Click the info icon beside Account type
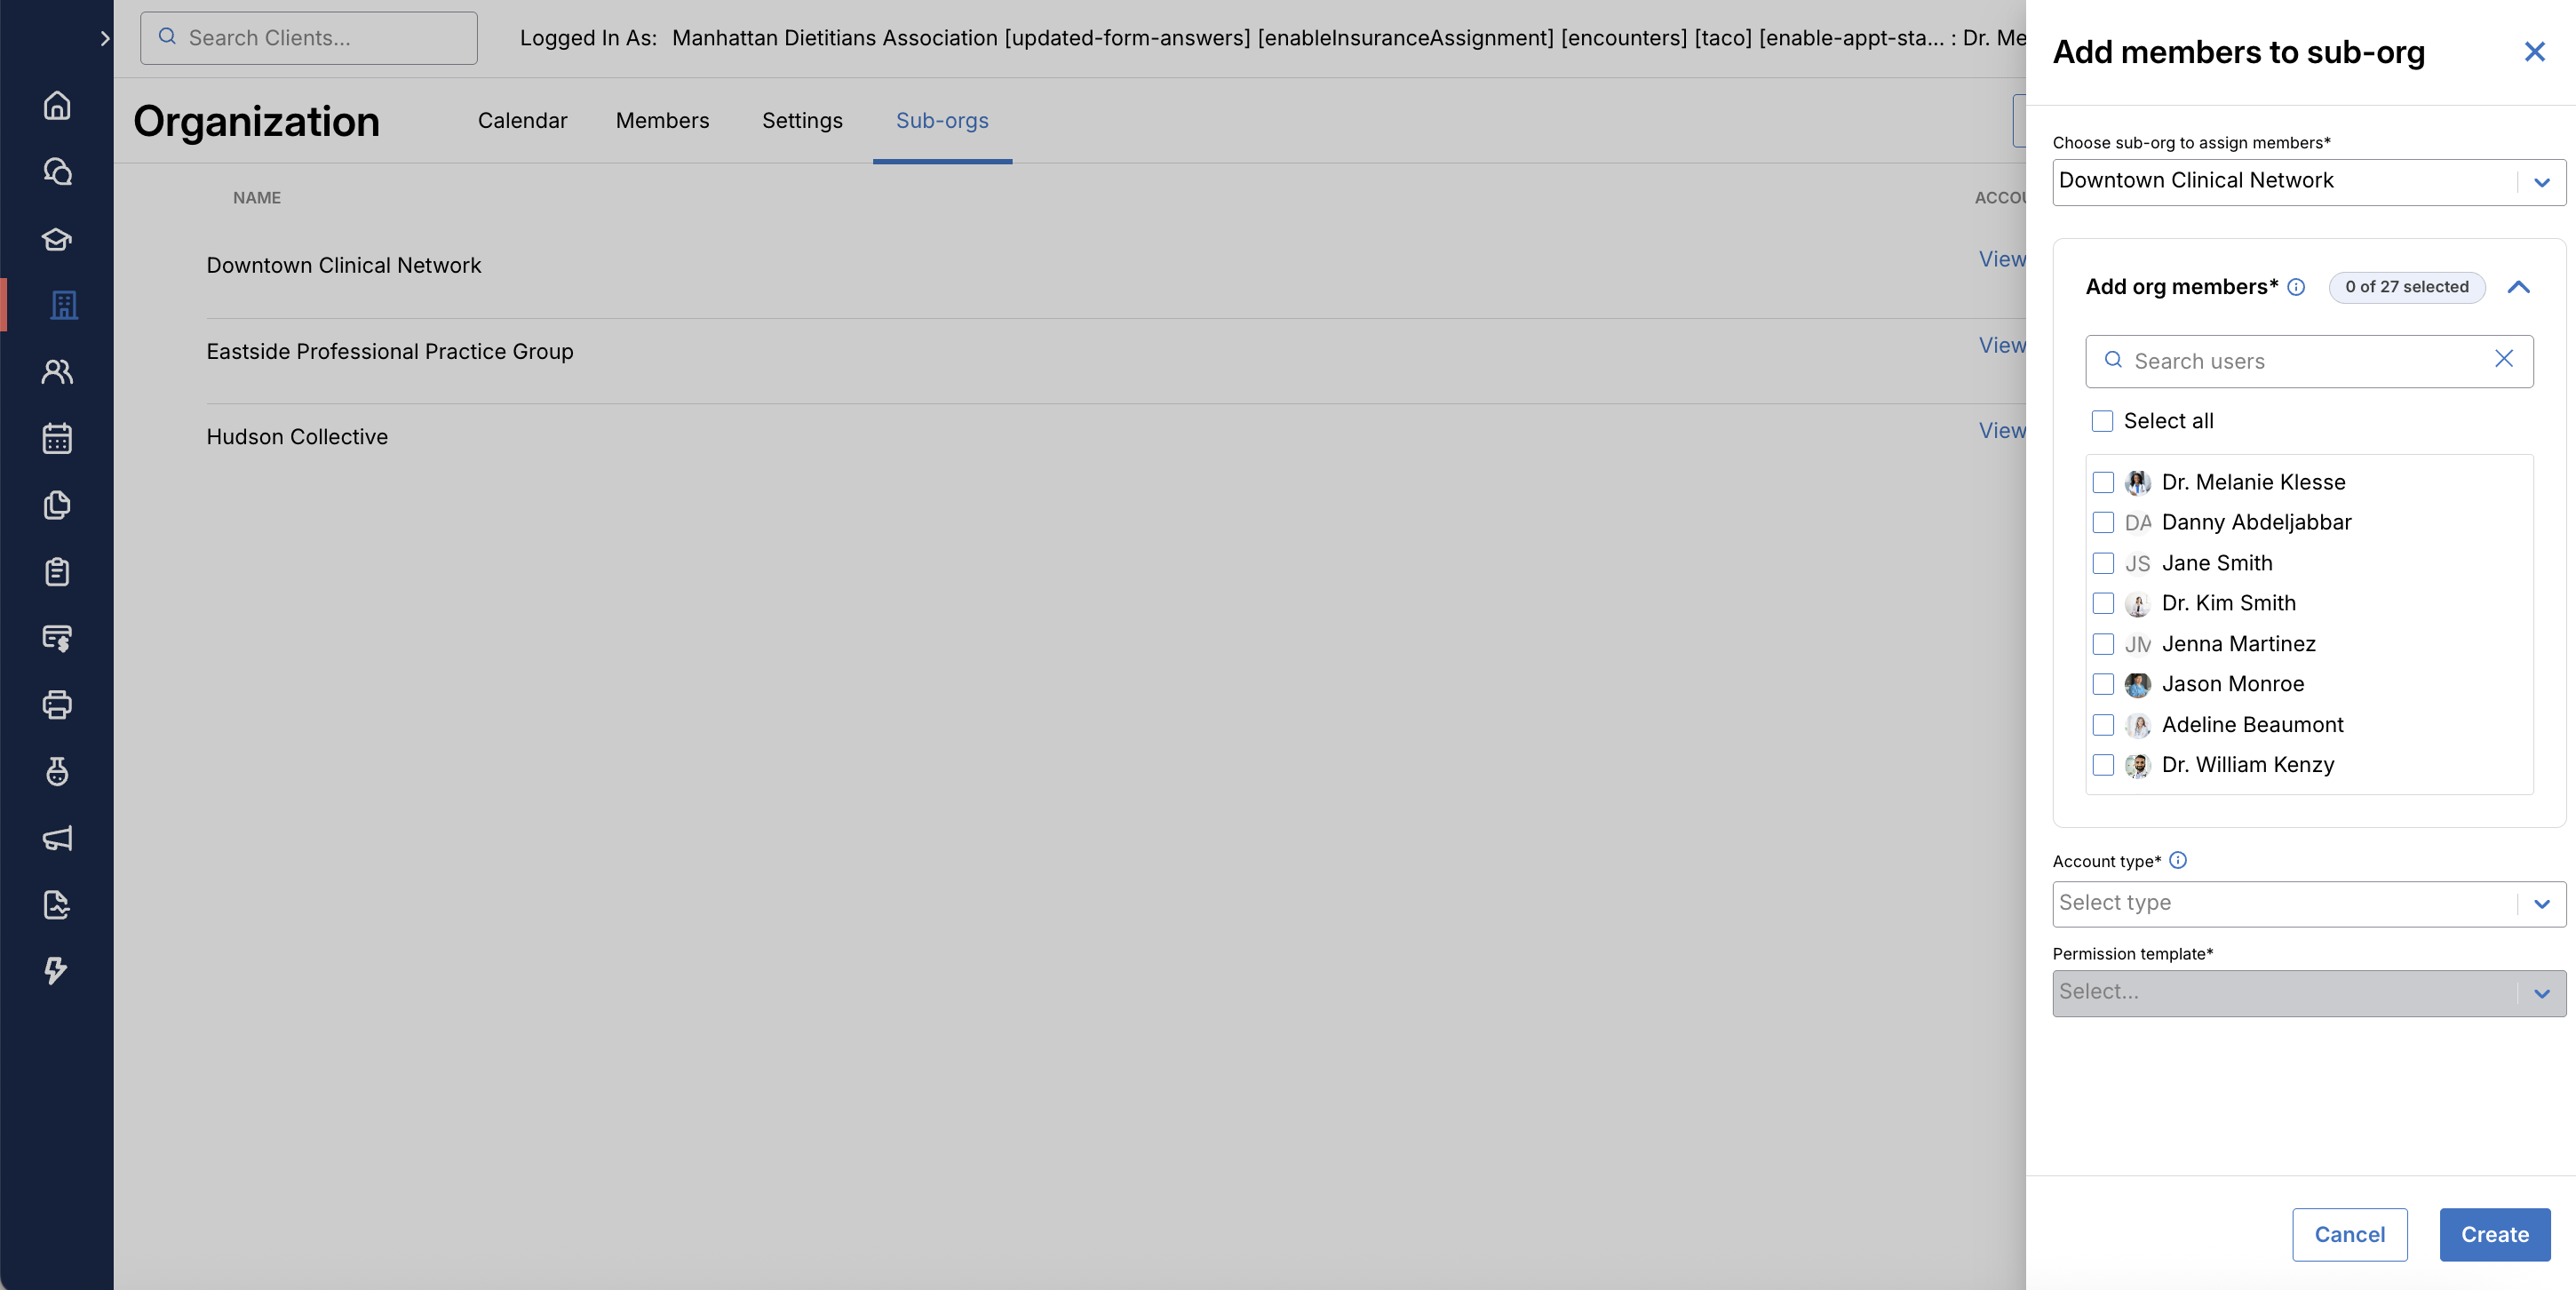 [2178, 860]
